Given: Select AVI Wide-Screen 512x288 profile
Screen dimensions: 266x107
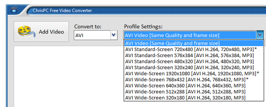Looking at the screenshot, I should pos(185,91).
